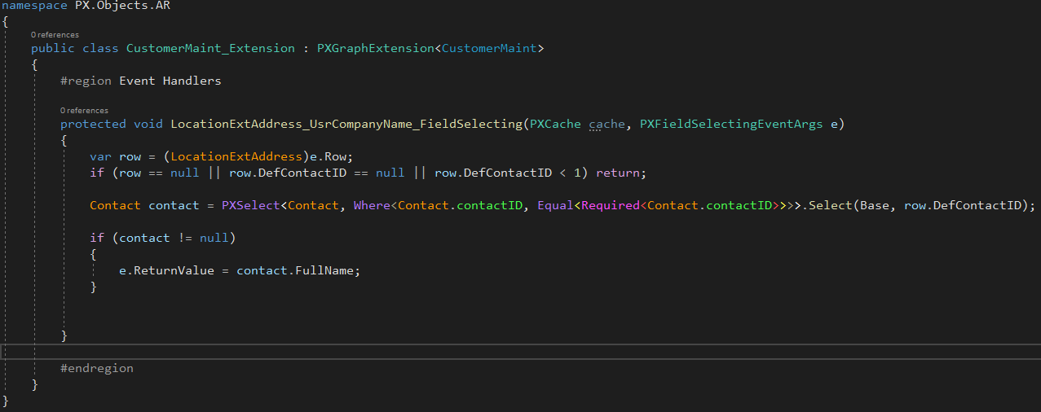This screenshot has height=412, width=1041.
Task: Click the 'Base' argument in Select
Action: click(875, 205)
